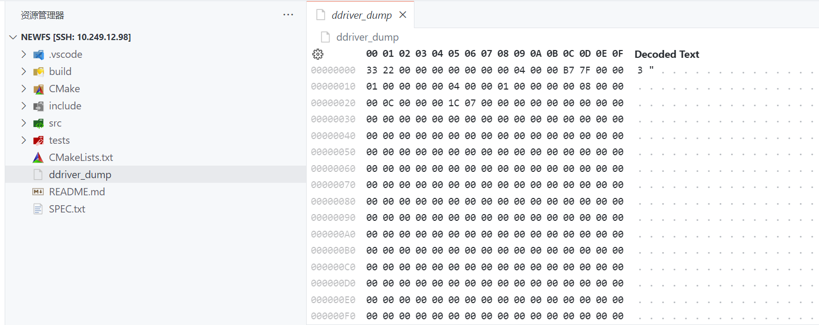Image resolution: width=819 pixels, height=325 pixels.
Task: Click the CMake folder icon
Action: 39,89
